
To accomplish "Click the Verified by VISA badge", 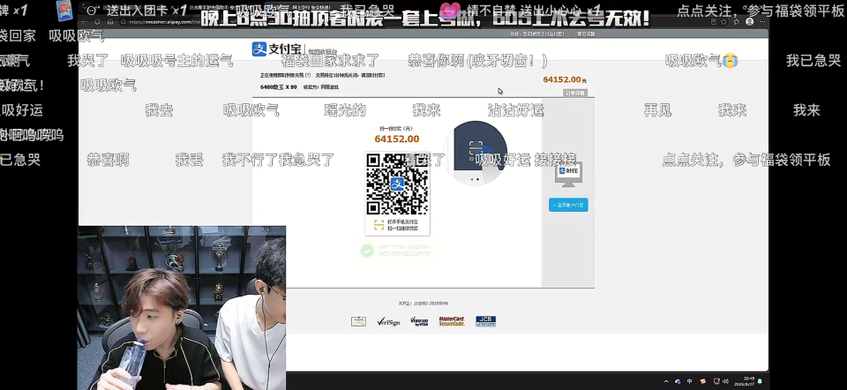I will pos(419,321).
